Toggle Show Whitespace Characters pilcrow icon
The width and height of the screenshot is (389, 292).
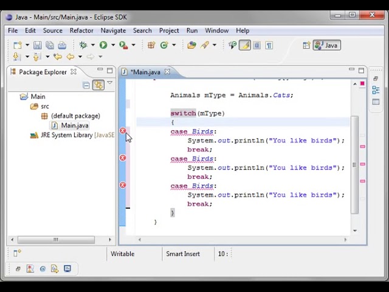tap(269, 45)
